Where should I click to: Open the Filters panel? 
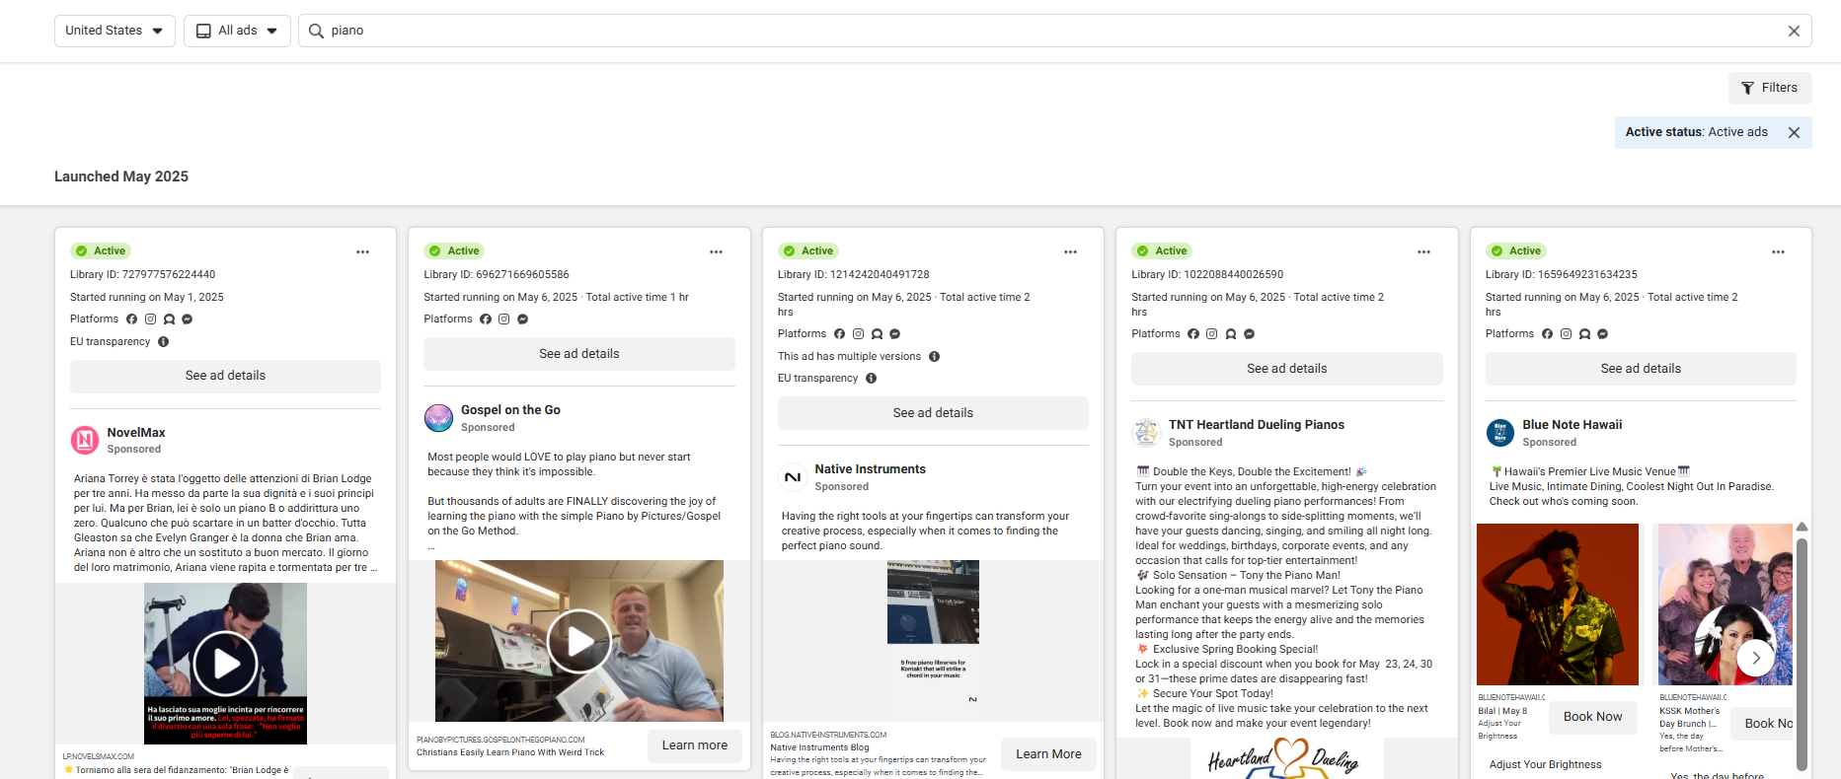click(x=1770, y=88)
